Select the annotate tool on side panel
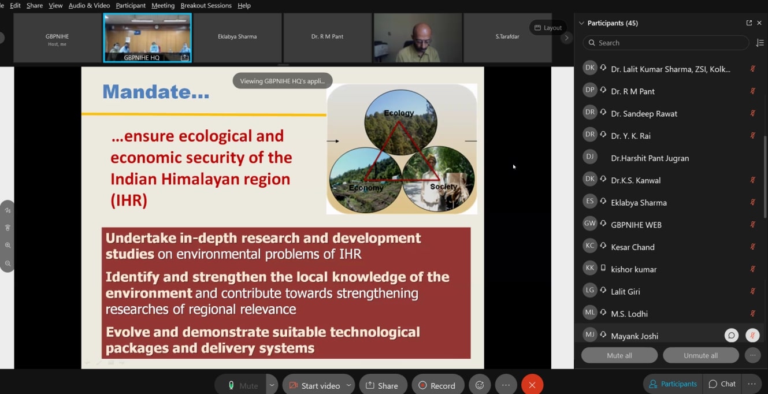Image resolution: width=768 pixels, height=394 pixels. coord(8,210)
